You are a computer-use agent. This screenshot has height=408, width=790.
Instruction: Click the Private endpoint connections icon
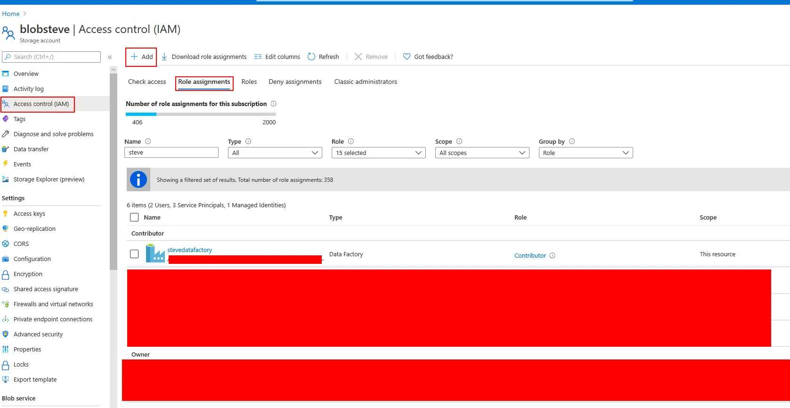6,319
